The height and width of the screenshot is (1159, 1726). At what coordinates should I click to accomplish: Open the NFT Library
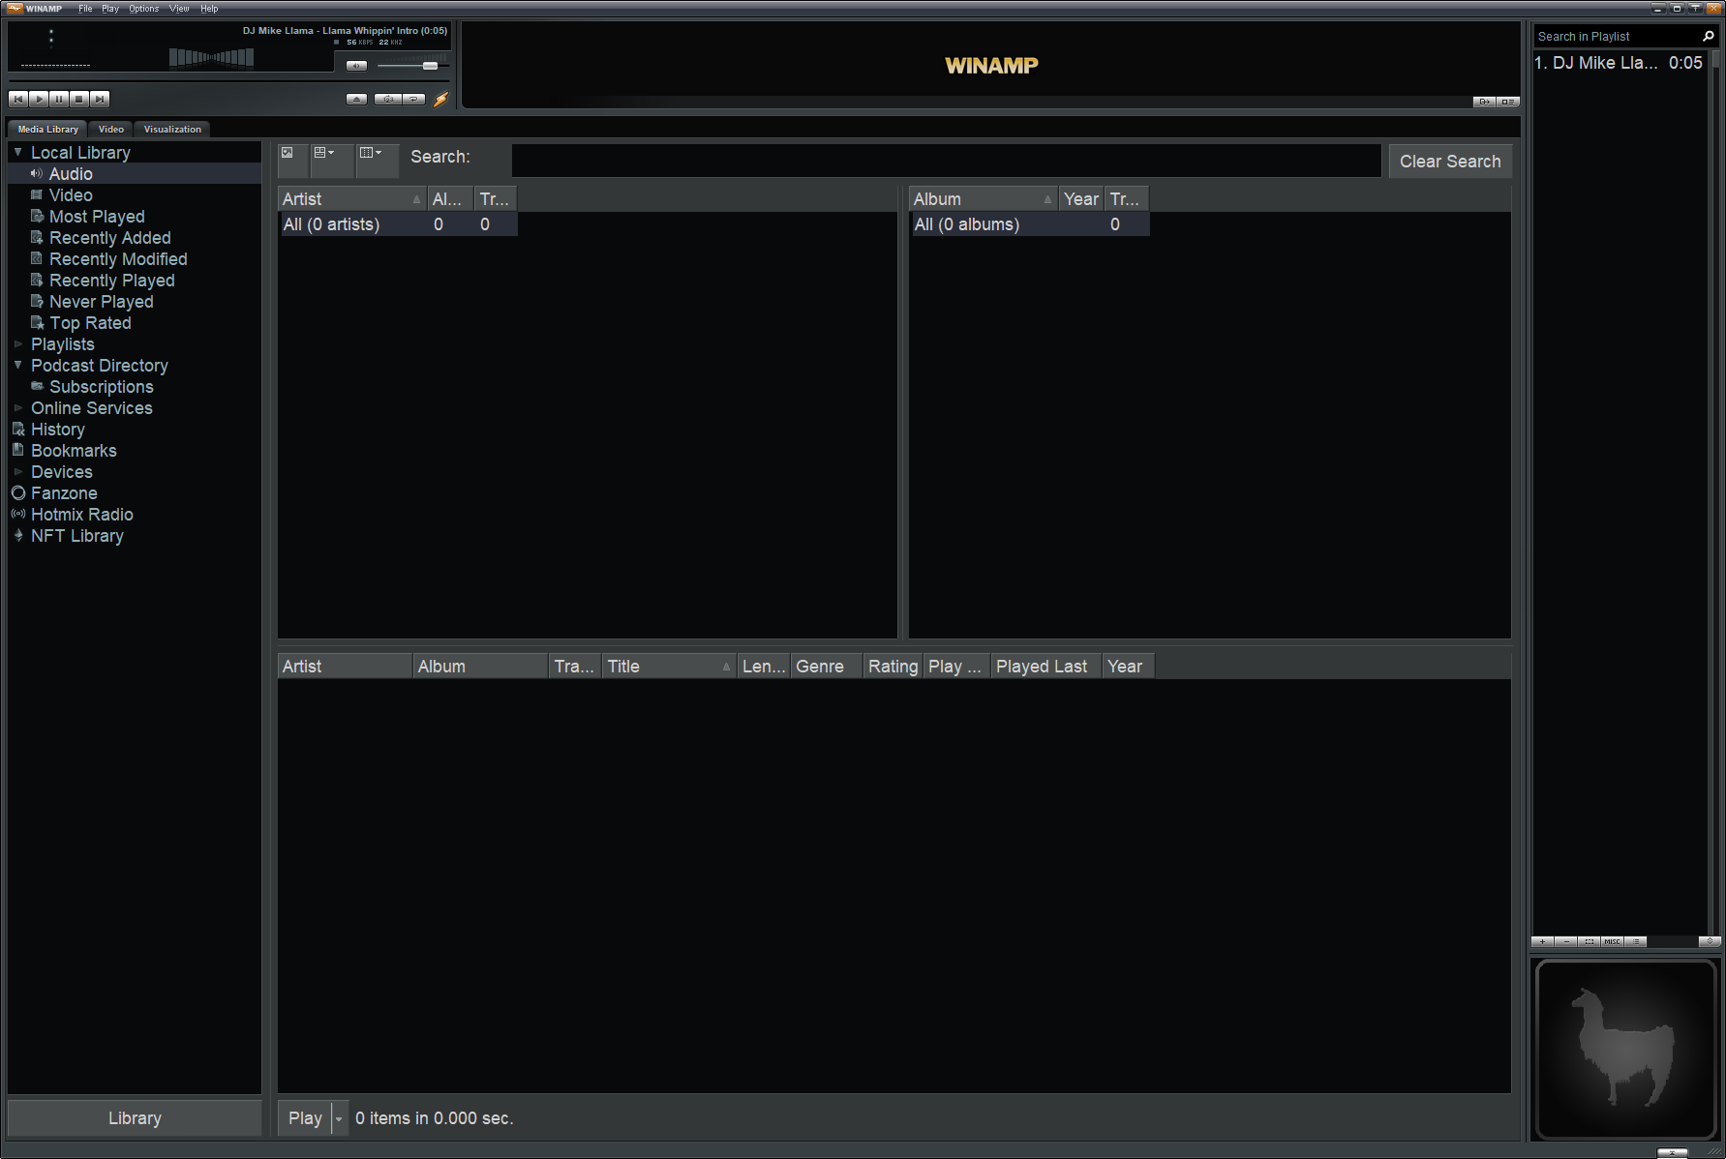(76, 536)
